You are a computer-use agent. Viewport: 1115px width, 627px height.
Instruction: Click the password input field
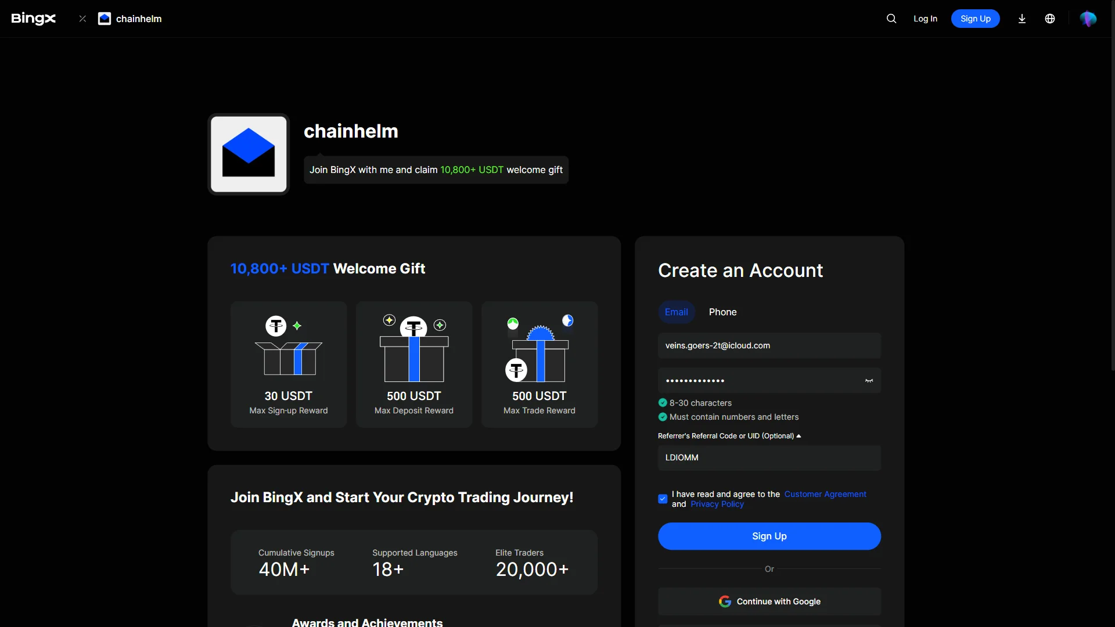[x=769, y=380]
